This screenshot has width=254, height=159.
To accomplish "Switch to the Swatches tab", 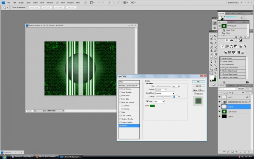I will point(230,13).
